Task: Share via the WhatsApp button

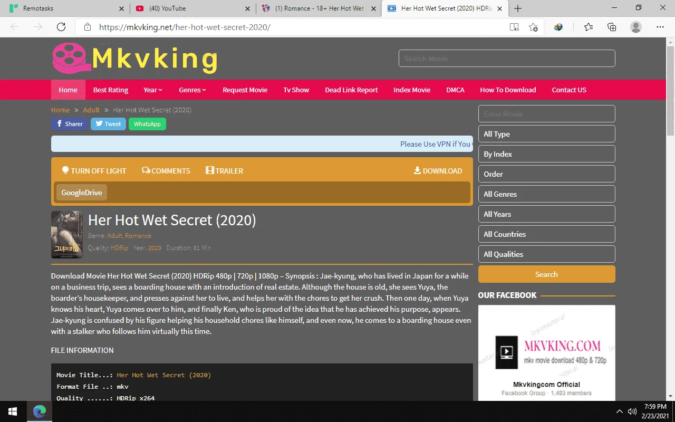Action: click(x=147, y=124)
